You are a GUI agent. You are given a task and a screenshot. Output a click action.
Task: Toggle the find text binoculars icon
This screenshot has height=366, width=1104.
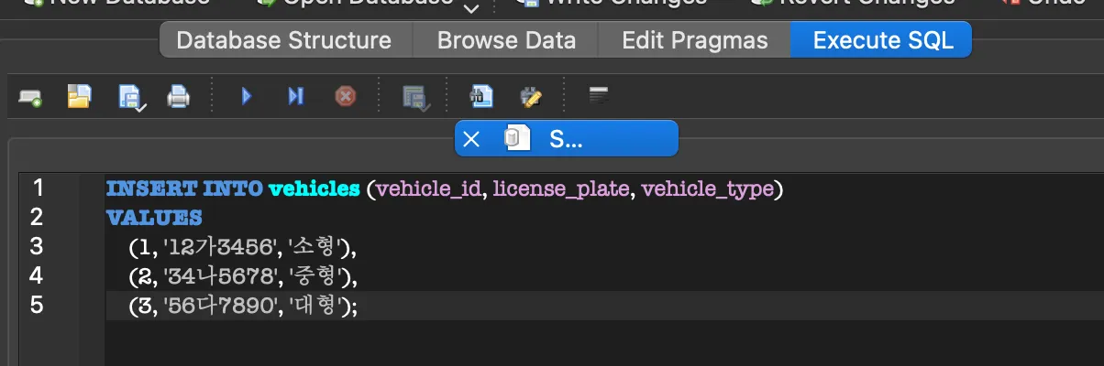click(x=481, y=96)
